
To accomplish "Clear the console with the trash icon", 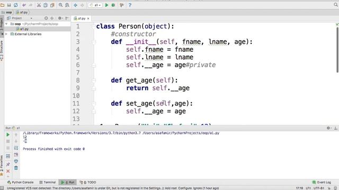I will [x=16, y=168].
